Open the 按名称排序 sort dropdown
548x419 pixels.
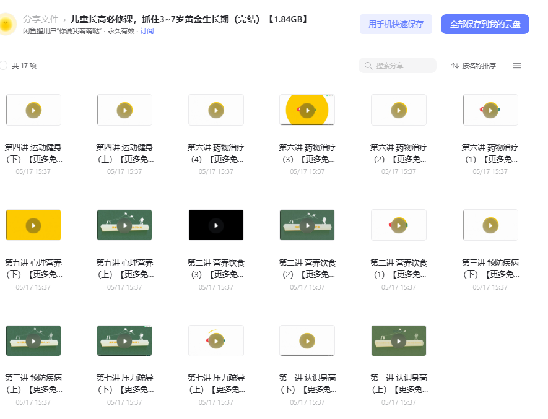click(x=474, y=66)
